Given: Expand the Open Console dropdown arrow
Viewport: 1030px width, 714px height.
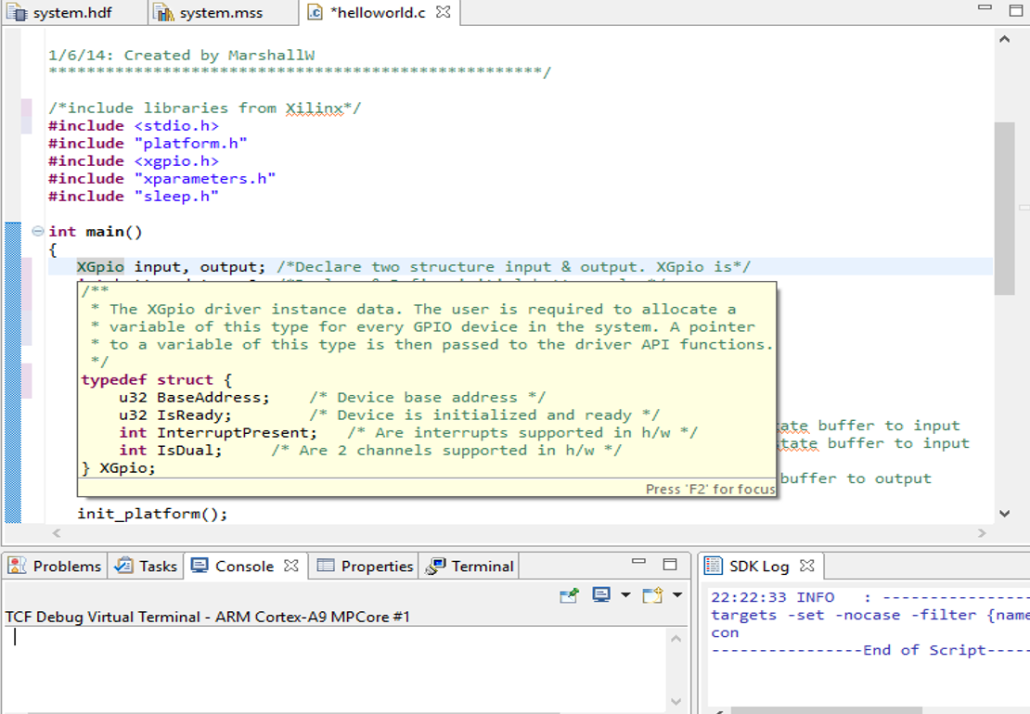Looking at the screenshot, I should coord(676,594).
